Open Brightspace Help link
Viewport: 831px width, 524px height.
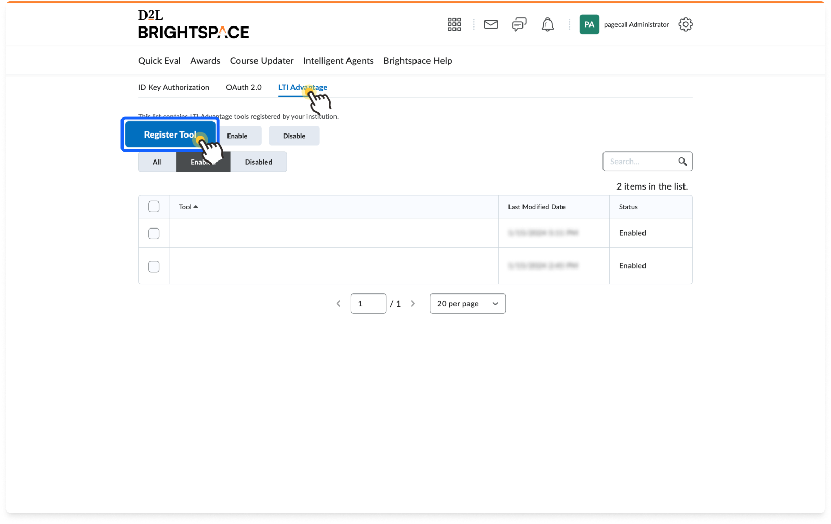(x=418, y=61)
